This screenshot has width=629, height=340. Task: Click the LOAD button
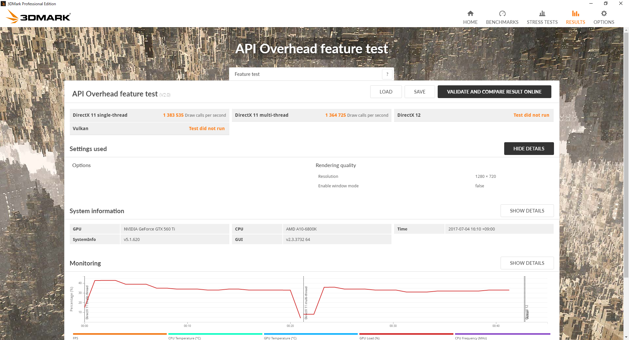point(386,92)
